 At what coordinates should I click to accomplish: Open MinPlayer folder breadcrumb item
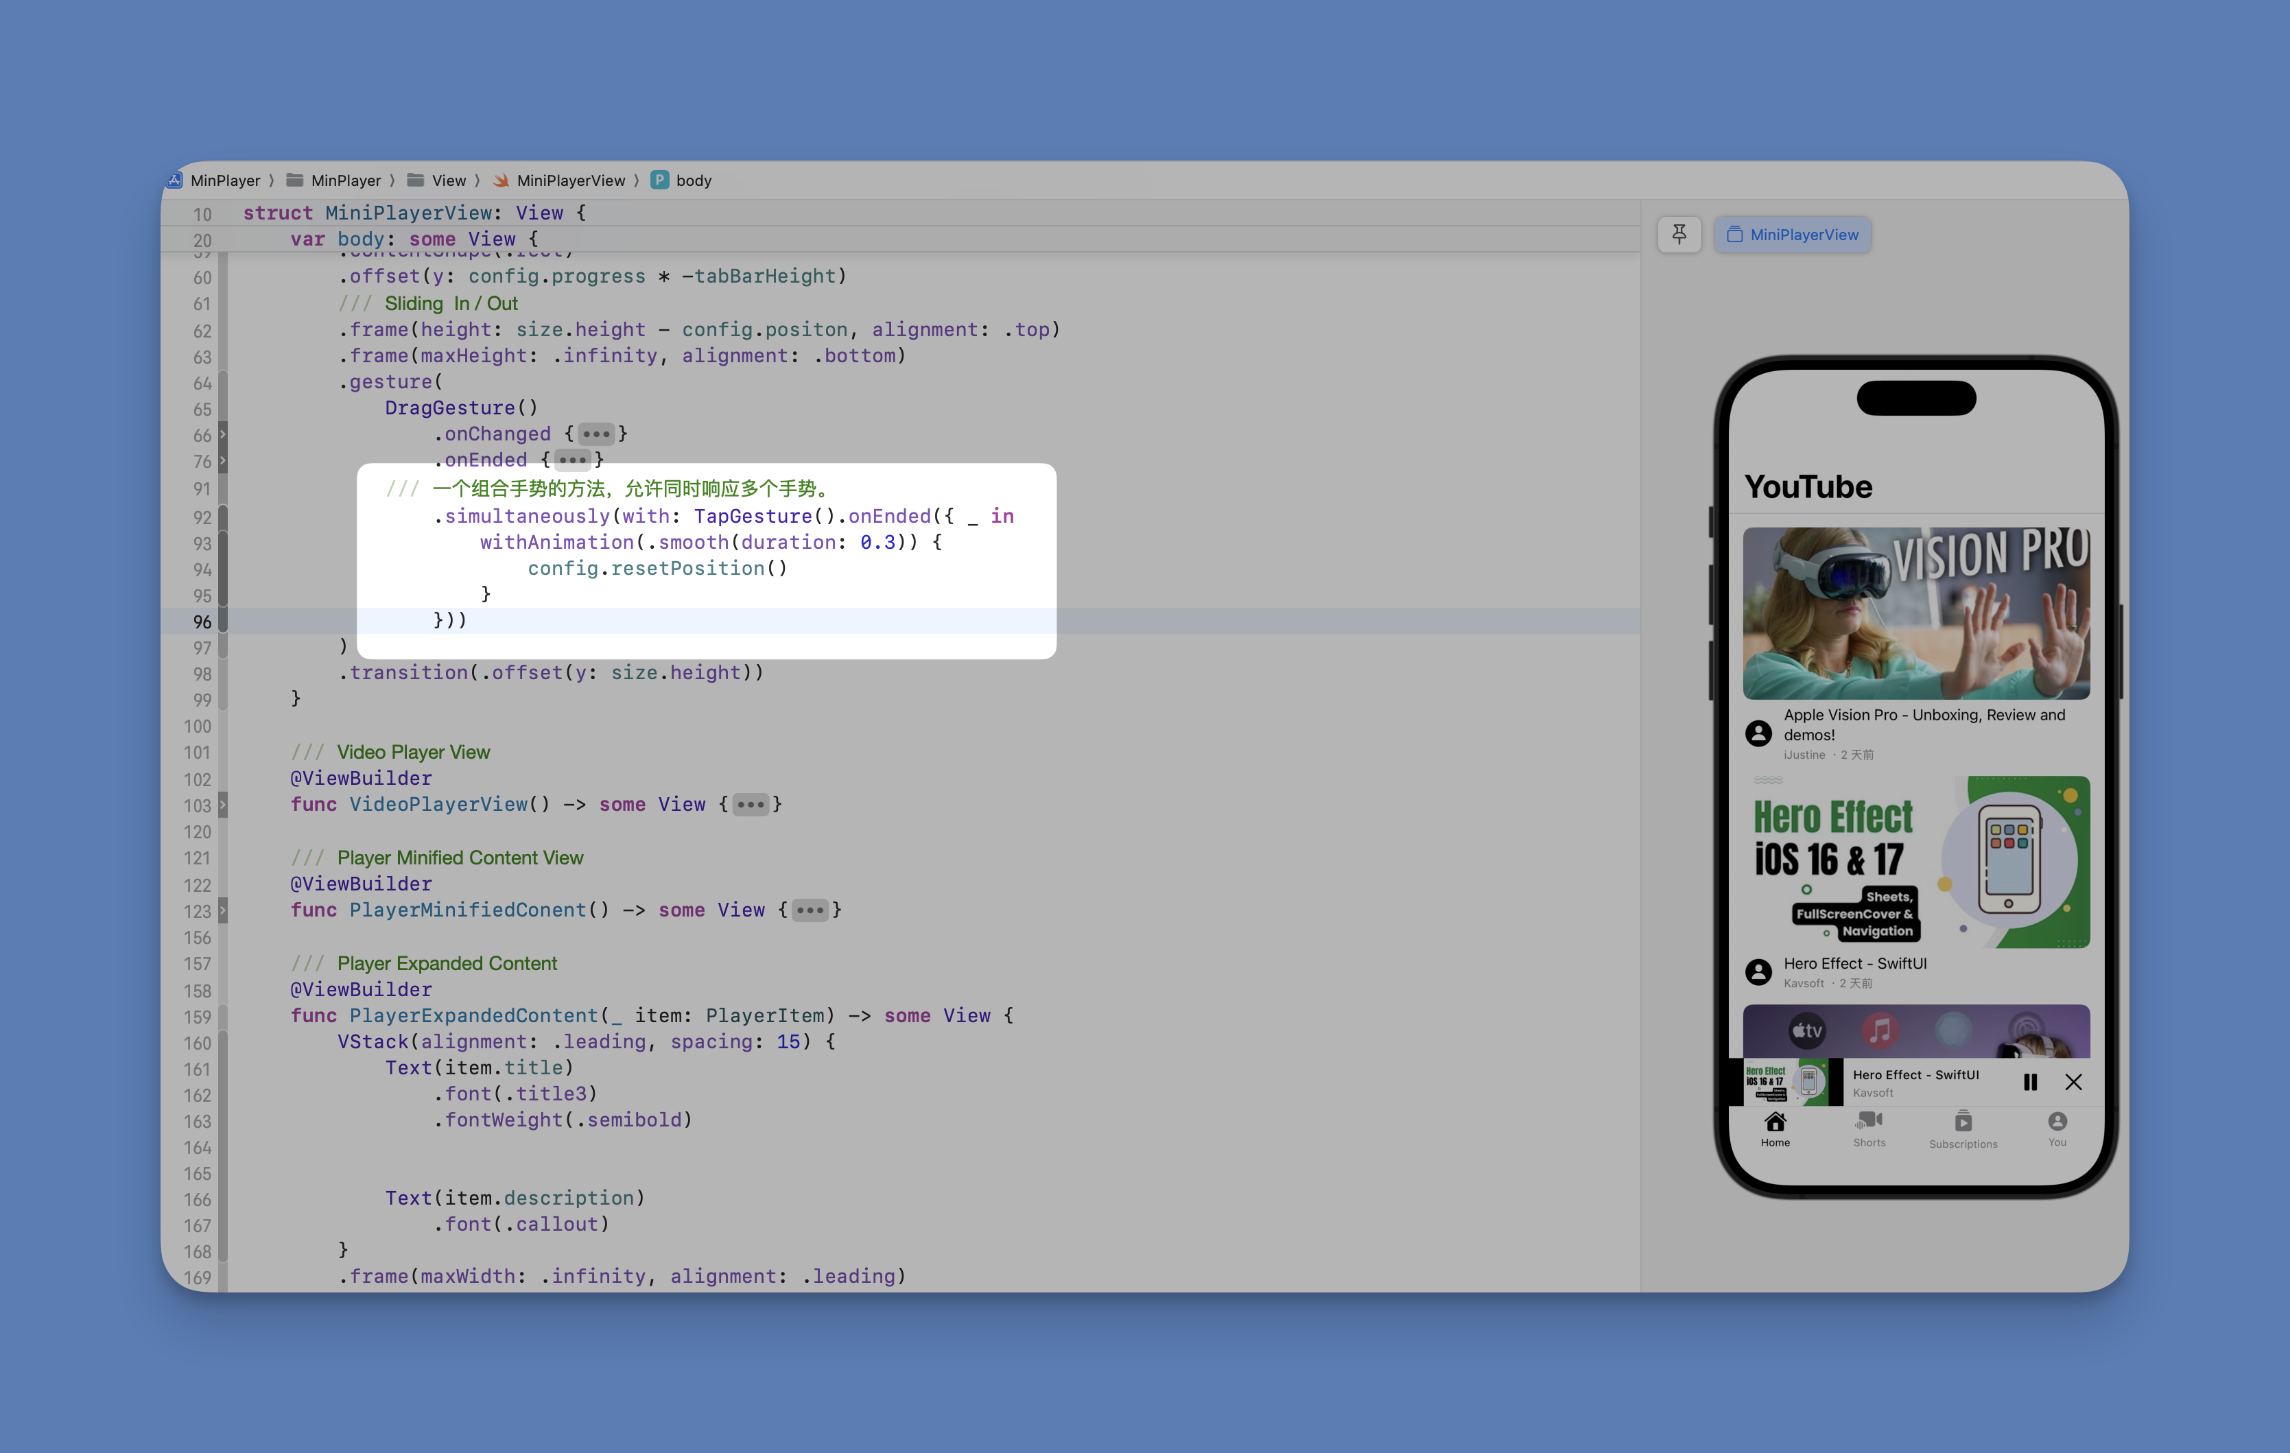334,180
